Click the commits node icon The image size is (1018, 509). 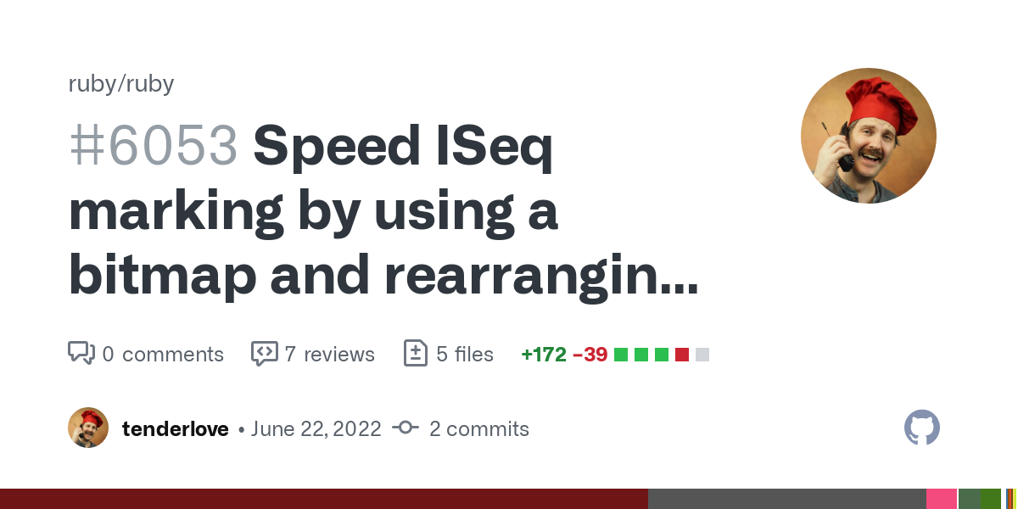coord(406,428)
